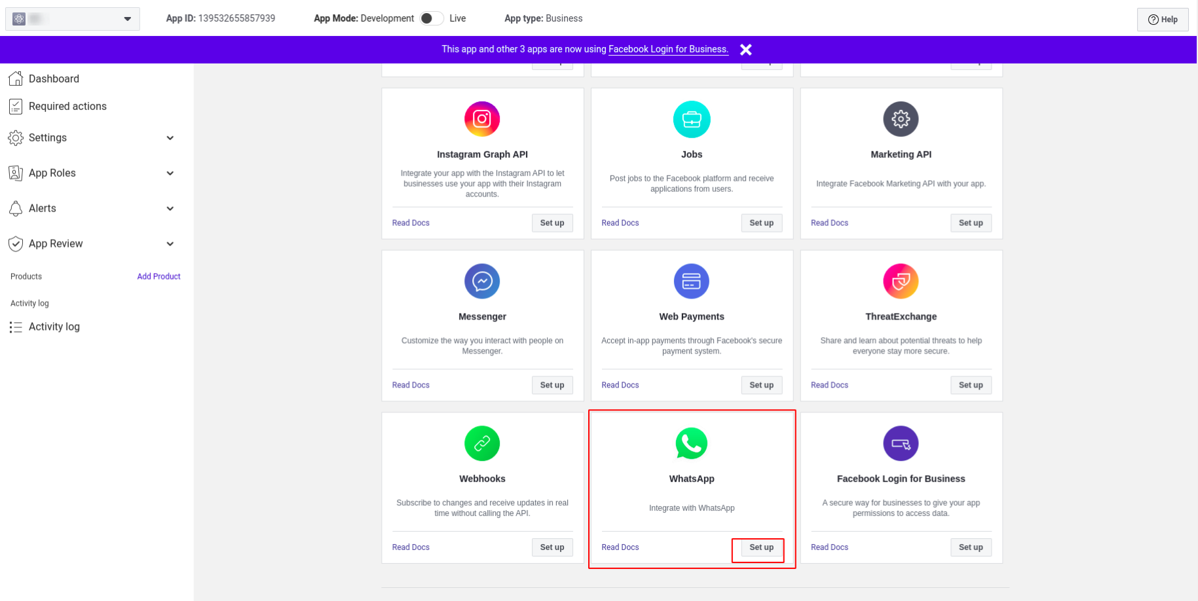
Task: Go to Required actions in sidebar
Action: [67, 106]
